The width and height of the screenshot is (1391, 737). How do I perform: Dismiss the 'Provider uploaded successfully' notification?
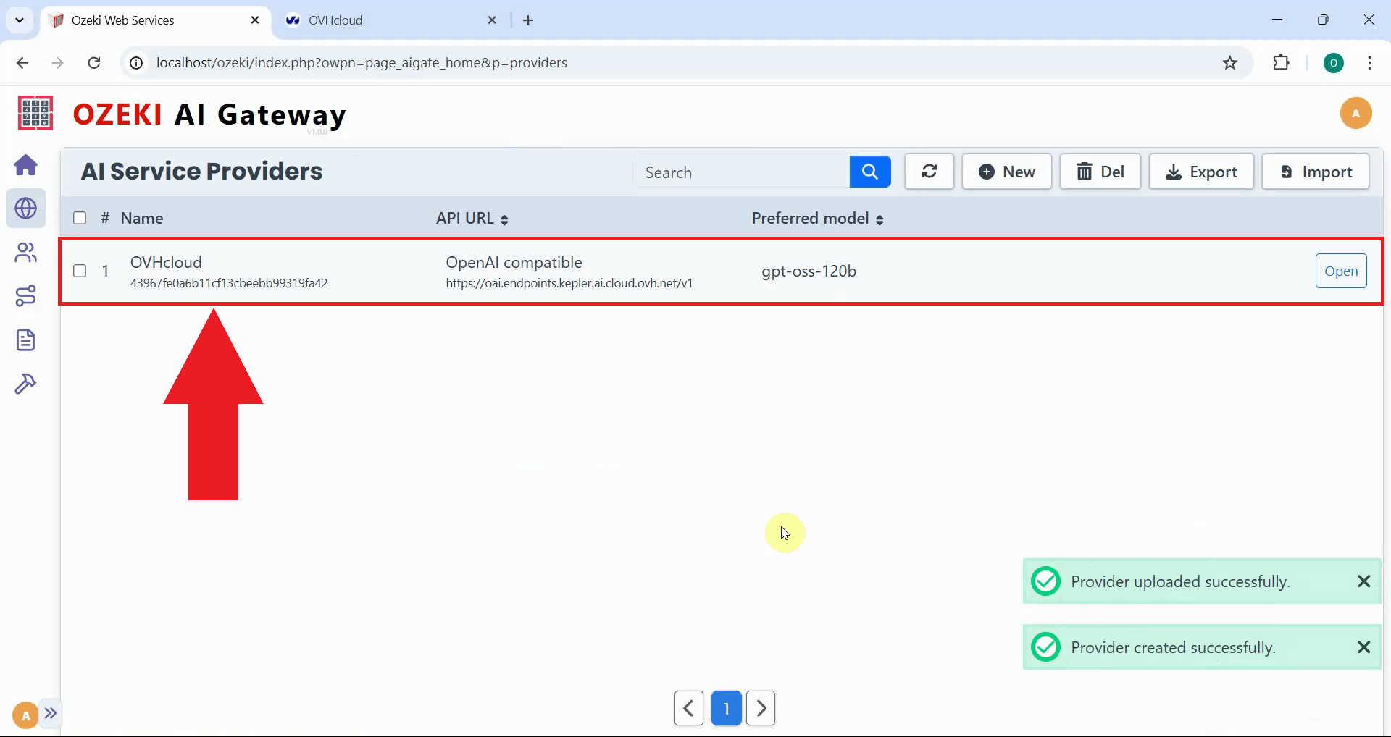click(1363, 581)
